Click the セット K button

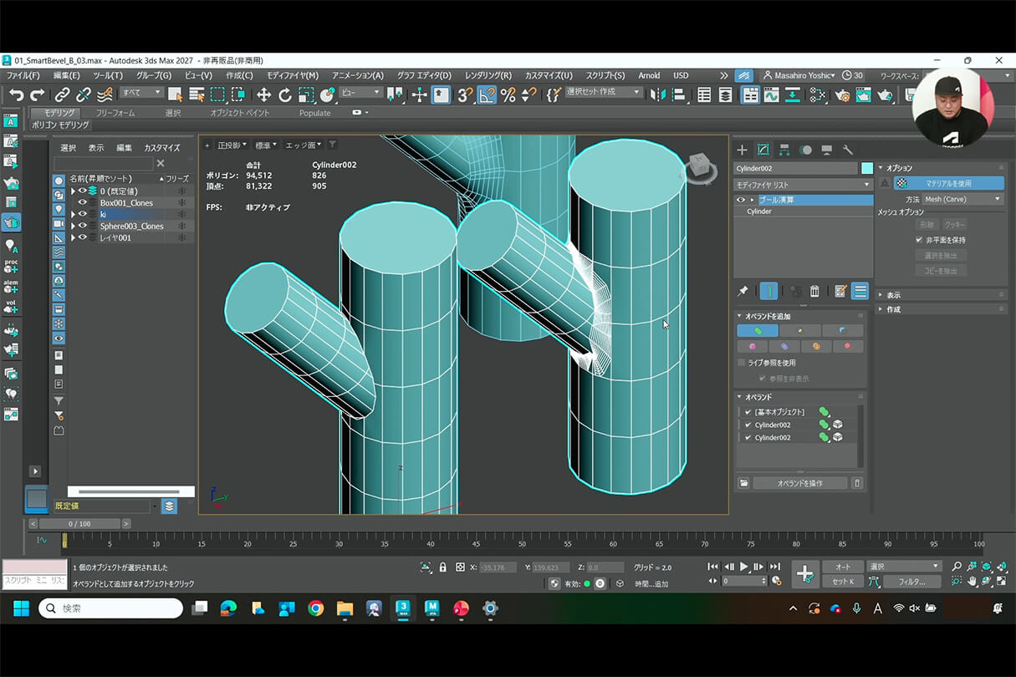click(842, 581)
